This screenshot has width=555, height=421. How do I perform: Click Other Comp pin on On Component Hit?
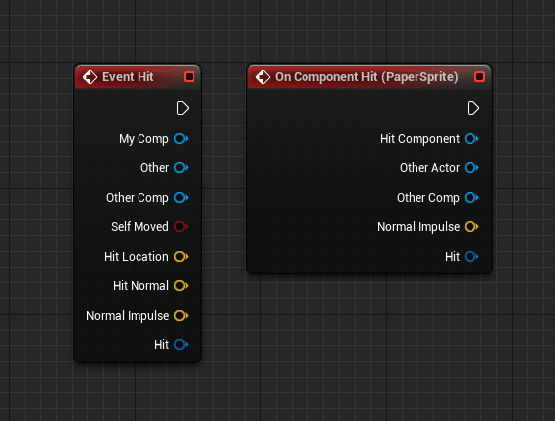472,198
